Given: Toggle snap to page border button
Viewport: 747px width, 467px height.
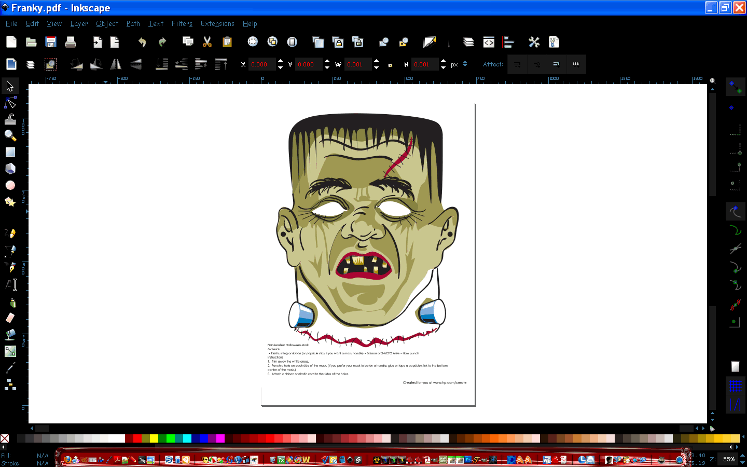Looking at the screenshot, I should (735, 366).
